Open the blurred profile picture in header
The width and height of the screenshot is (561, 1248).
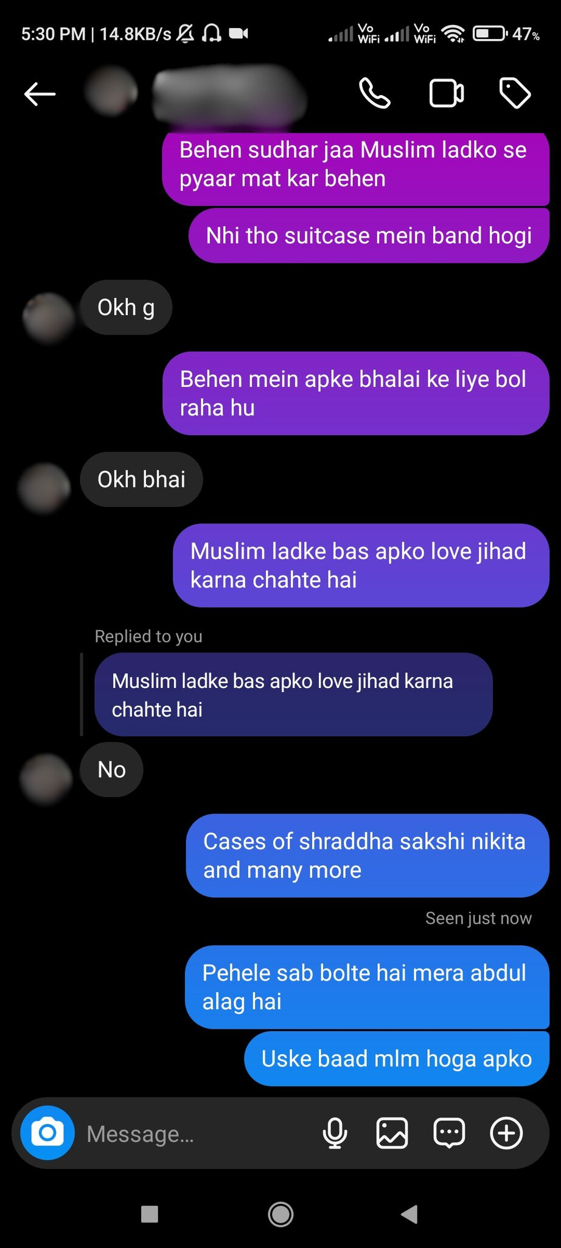[111, 92]
